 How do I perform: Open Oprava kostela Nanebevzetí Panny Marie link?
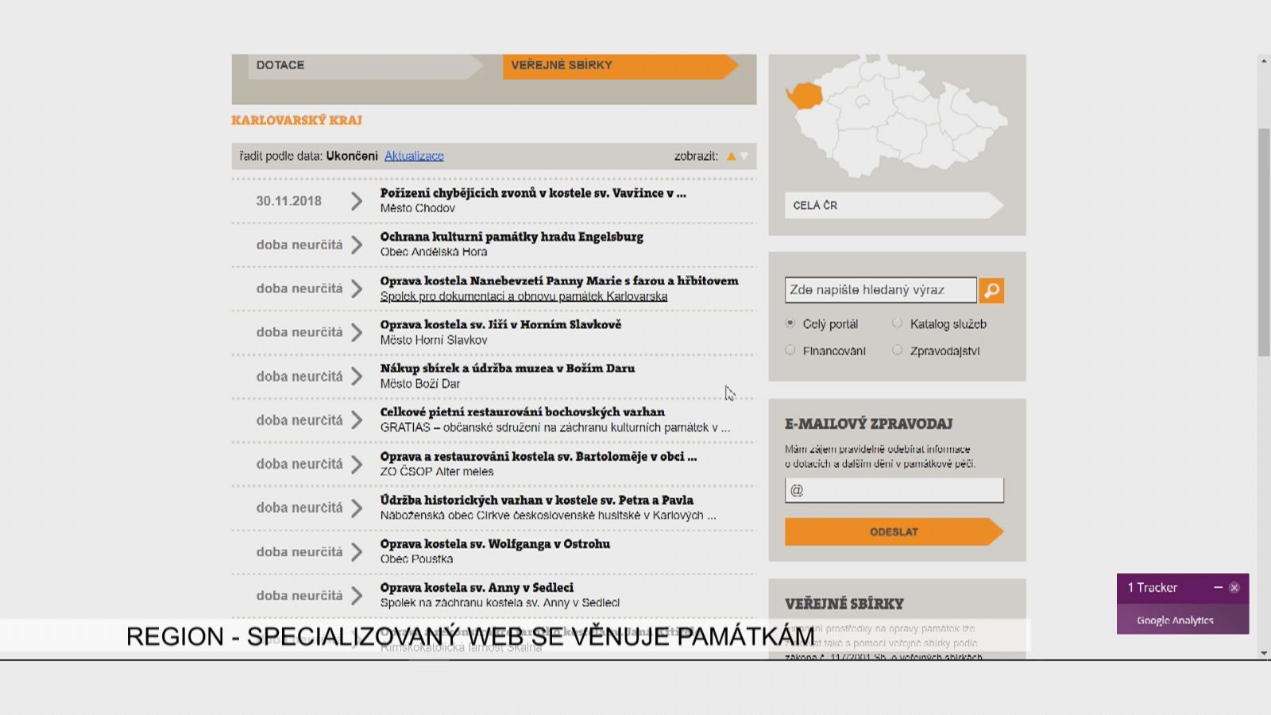tap(559, 280)
